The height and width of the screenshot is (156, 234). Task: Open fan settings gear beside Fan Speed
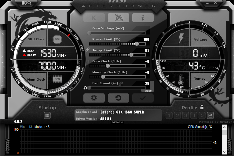(x=85, y=88)
